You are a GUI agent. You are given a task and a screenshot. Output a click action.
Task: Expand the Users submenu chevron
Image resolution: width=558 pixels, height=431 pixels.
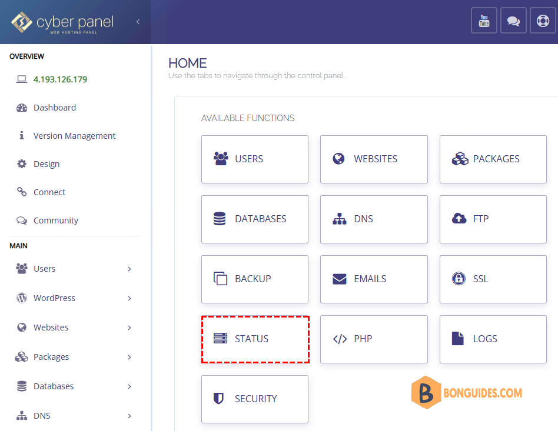tap(129, 269)
